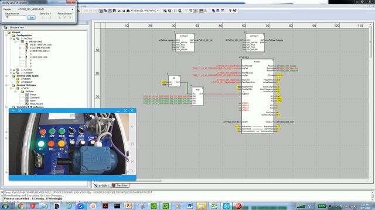Image resolution: width=375 pixels, height=210 pixels.
Task: Collapse the Derived Data Types folder
Action: [6, 76]
